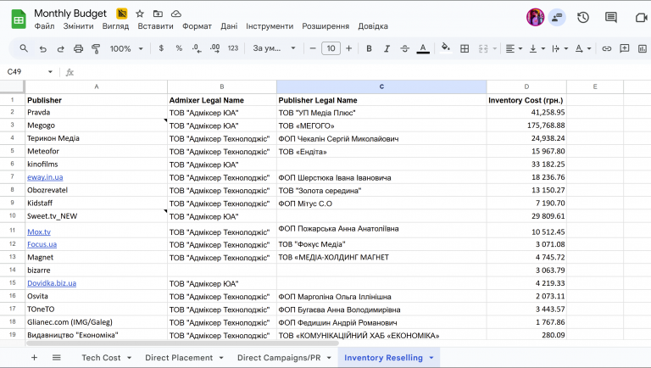Select the Megogo publisher cell
The image size is (651, 368).
tap(97, 125)
